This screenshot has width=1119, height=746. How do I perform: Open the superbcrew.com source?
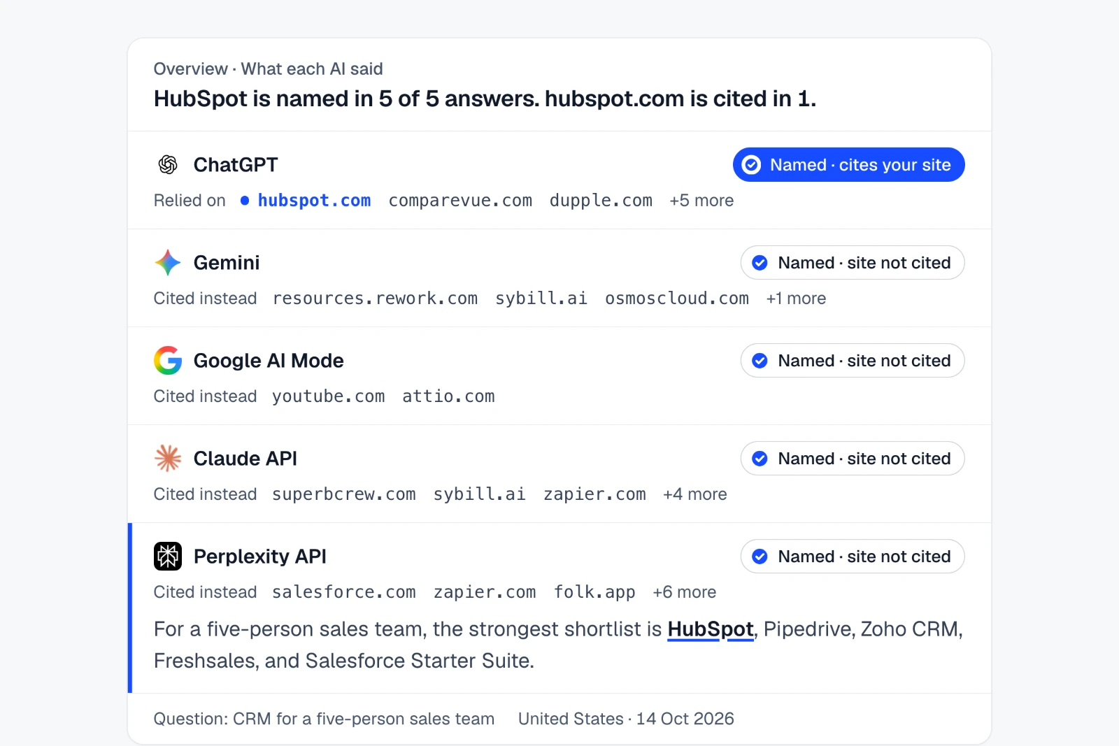(x=344, y=494)
